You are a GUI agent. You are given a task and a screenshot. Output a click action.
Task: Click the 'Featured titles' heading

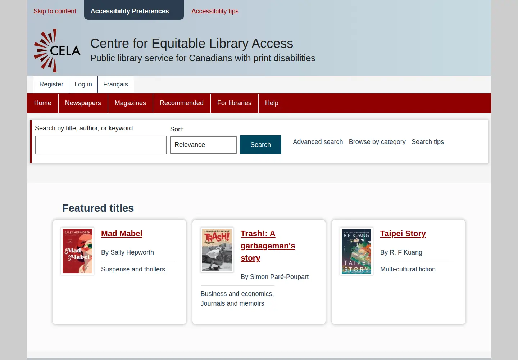click(98, 208)
